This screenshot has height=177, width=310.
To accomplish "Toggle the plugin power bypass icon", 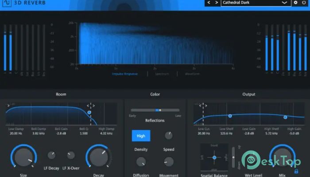I will pos(304,3).
